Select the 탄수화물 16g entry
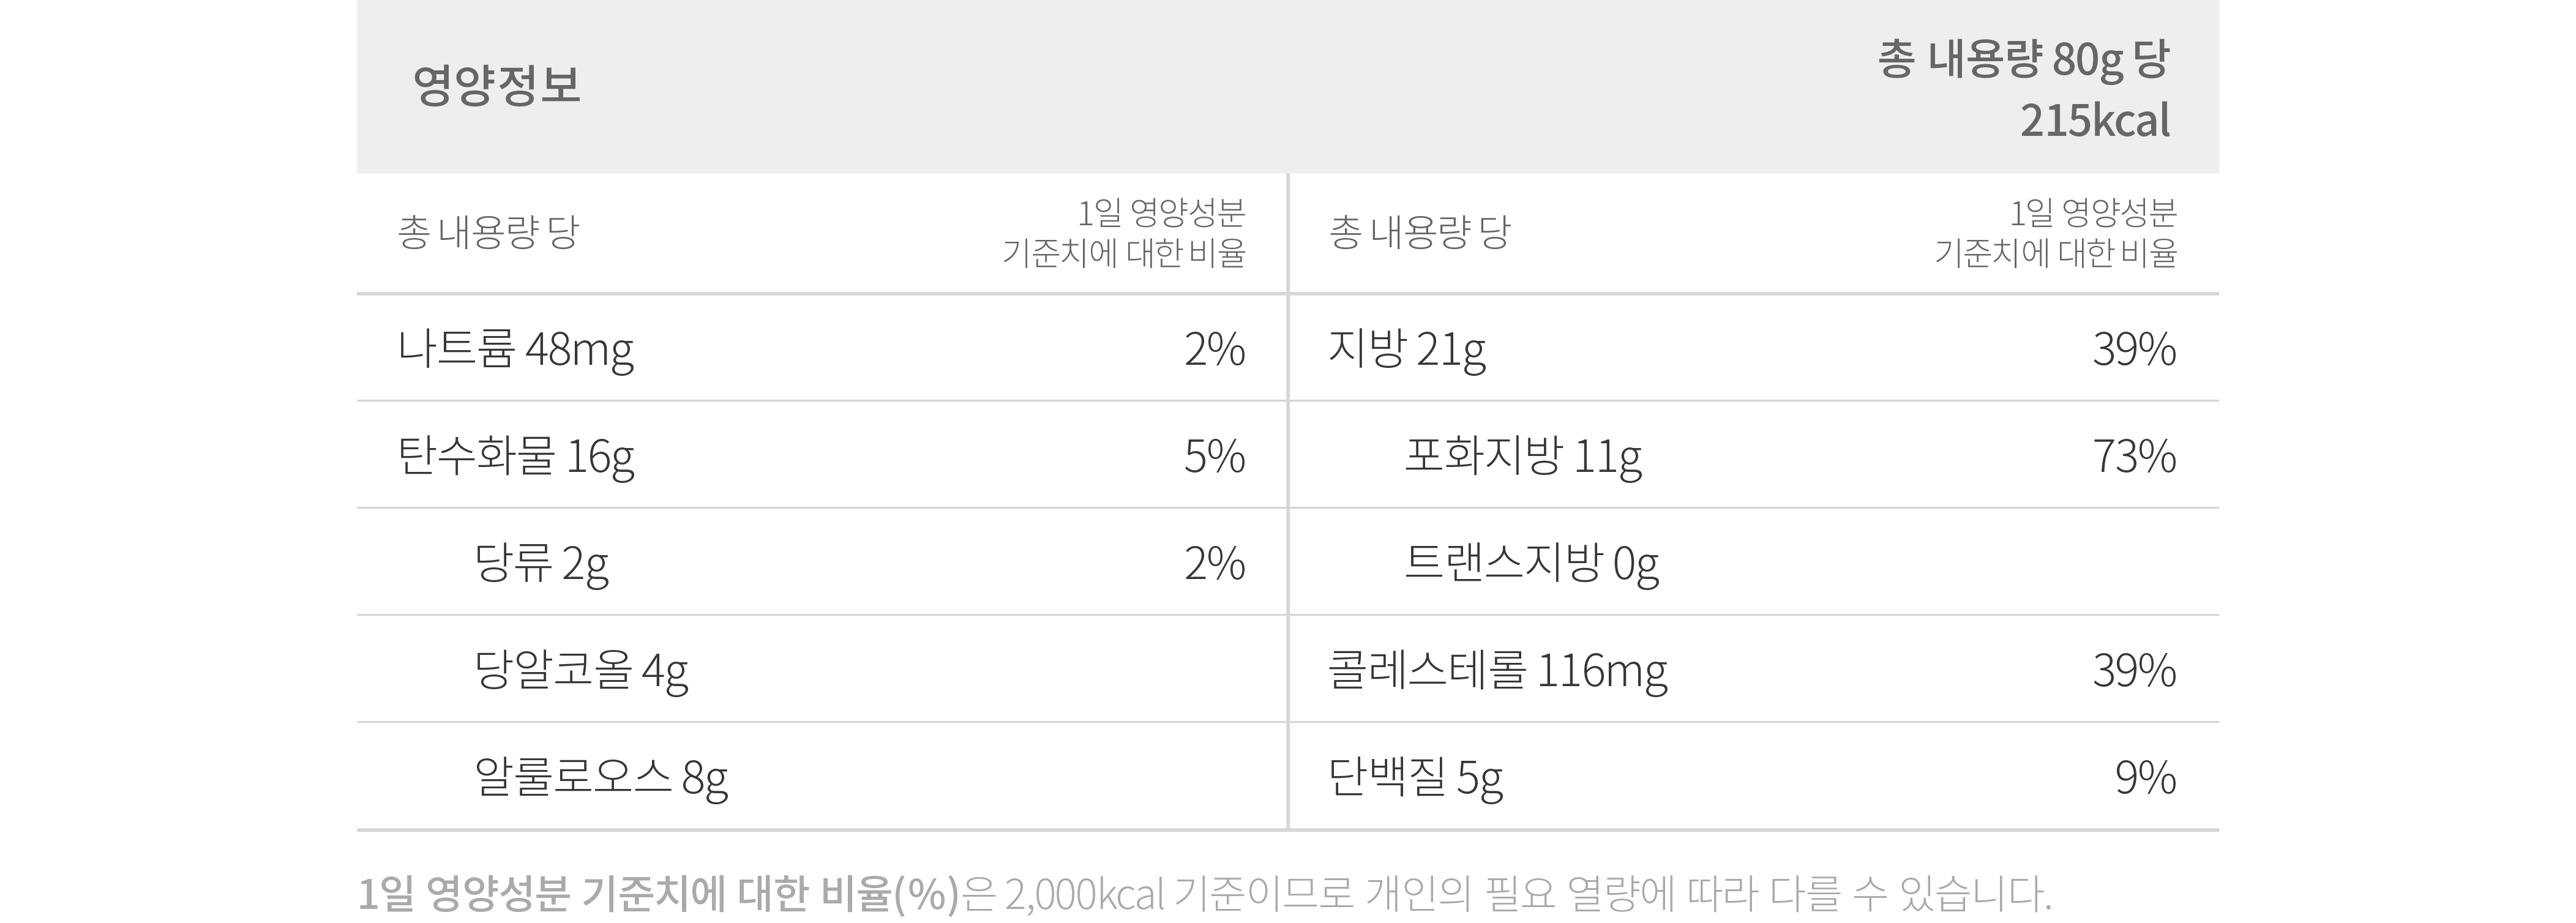Viewport: 2576px width, 923px height. click(821, 455)
